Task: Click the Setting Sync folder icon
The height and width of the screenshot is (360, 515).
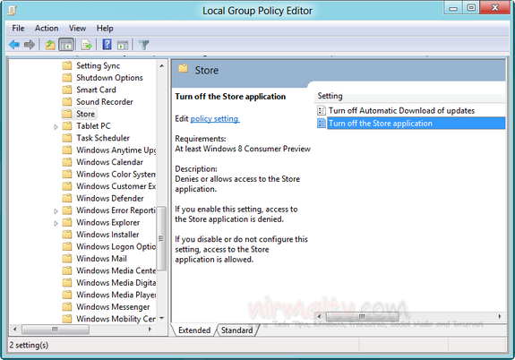Action: tap(67, 65)
